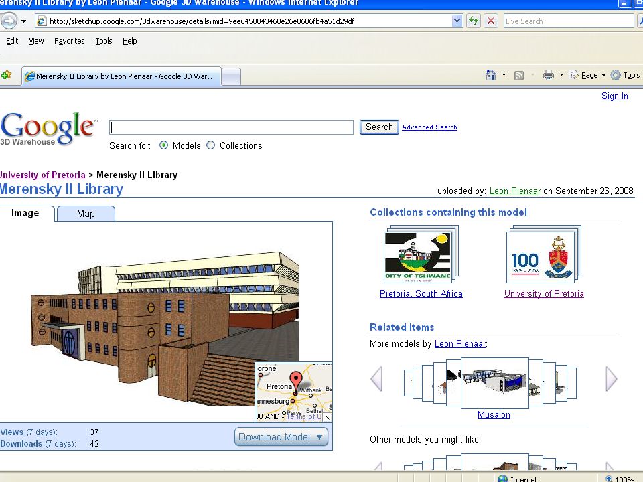Click the Search button
This screenshot has width=643, height=482.
tap(379, 127)
